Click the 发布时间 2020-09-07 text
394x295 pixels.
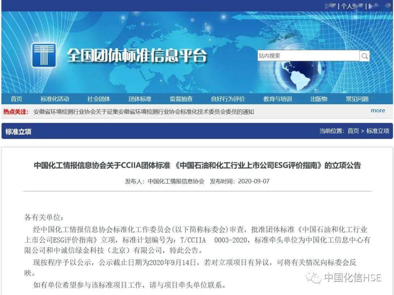[240, 181]
